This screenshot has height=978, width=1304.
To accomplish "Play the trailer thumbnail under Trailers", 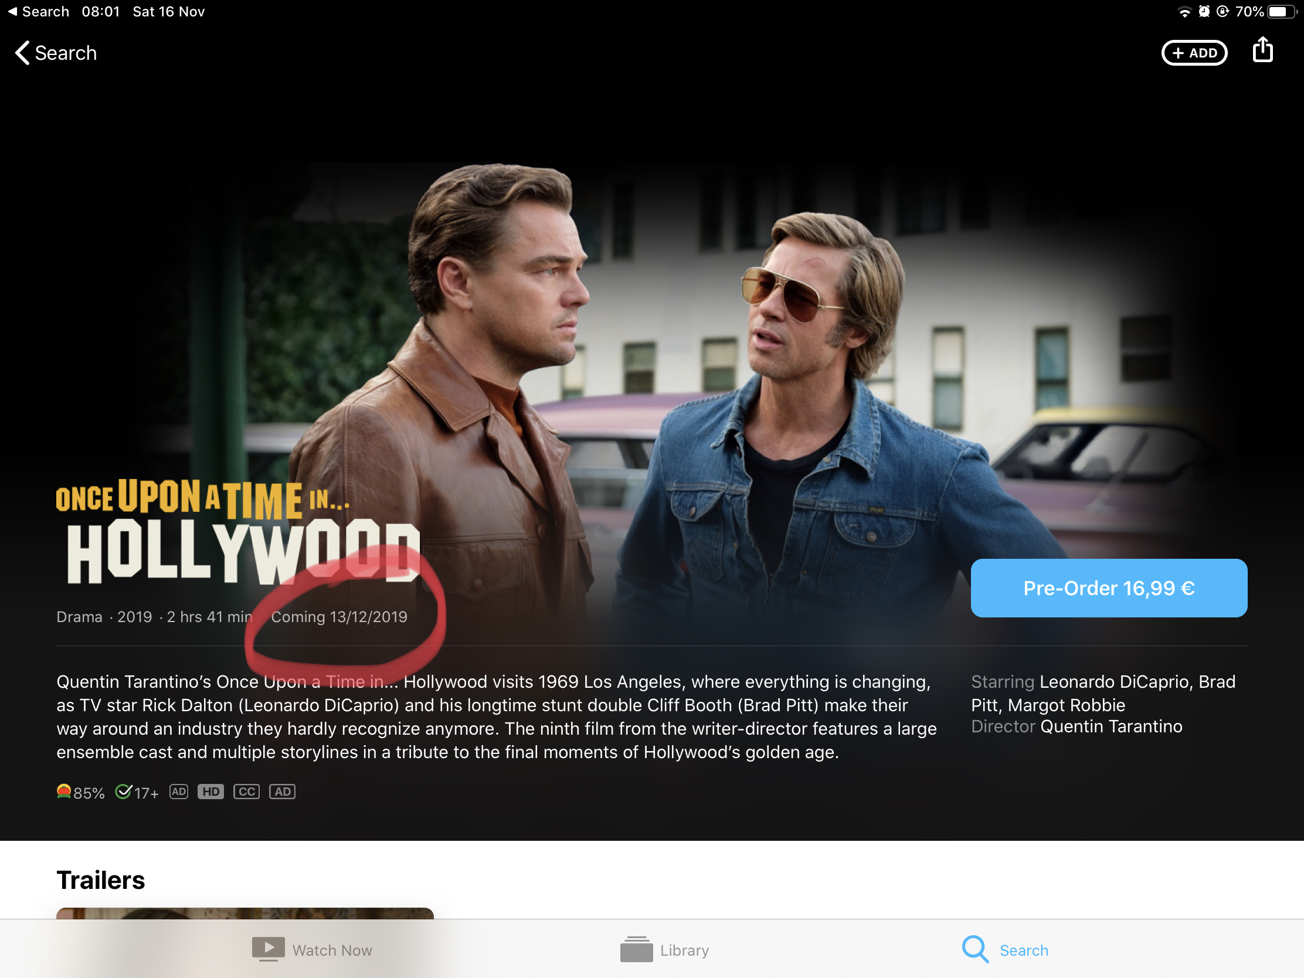I will (x=244, y=913).
